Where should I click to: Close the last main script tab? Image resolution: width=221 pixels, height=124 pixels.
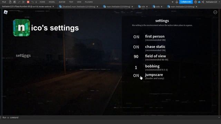pyautogui.click(x=196, y=7)
